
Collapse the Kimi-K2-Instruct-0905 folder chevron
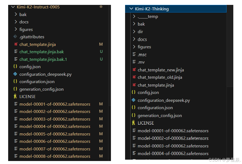[13, 7]
